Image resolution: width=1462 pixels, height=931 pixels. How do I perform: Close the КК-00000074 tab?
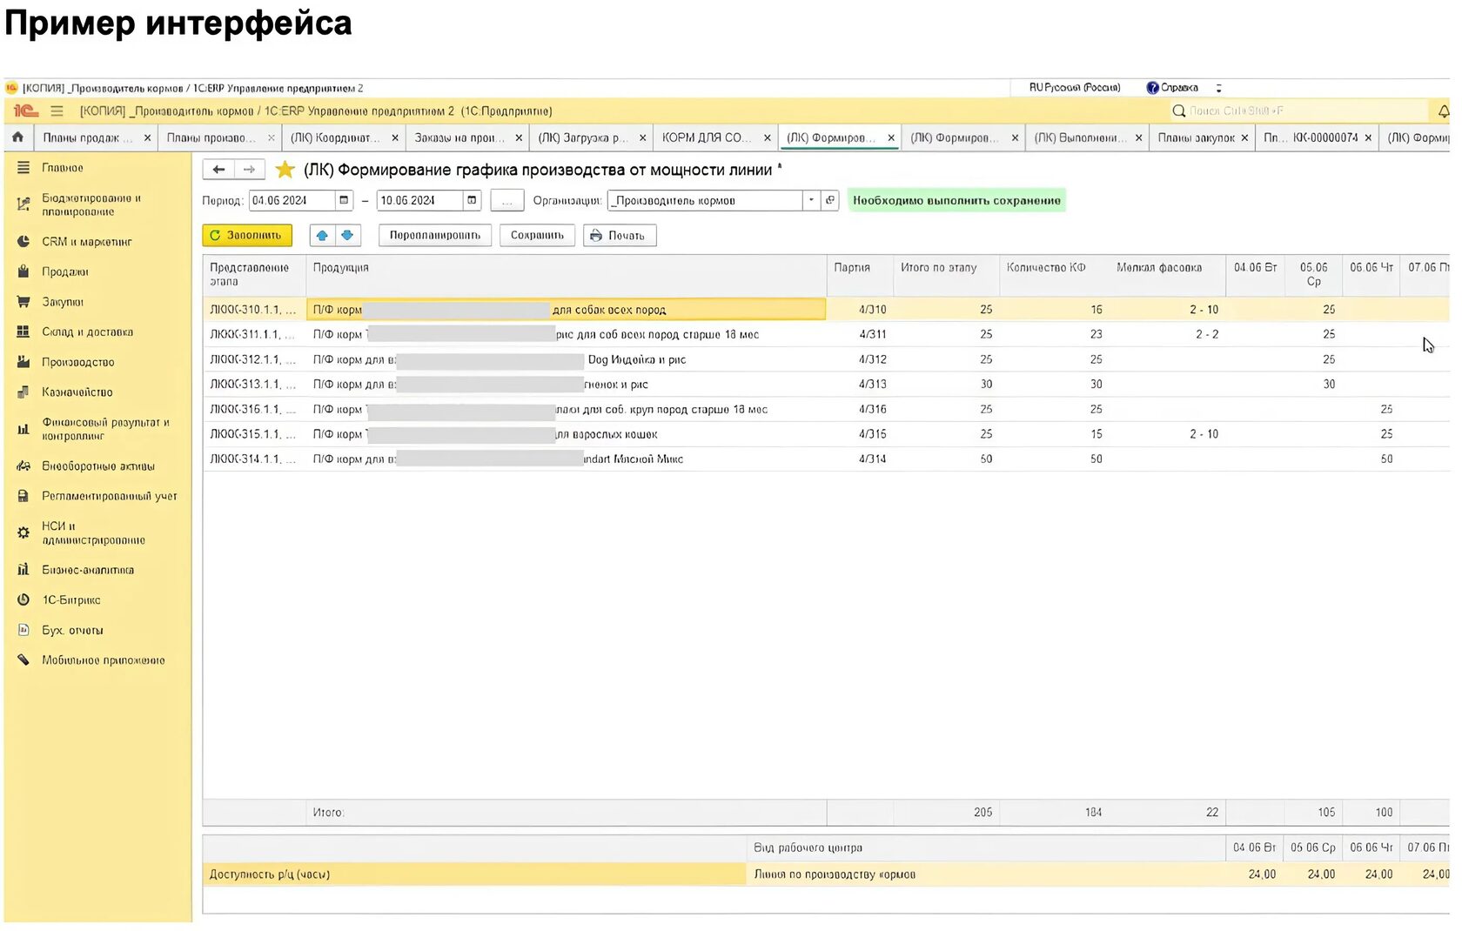[1368, 137]
